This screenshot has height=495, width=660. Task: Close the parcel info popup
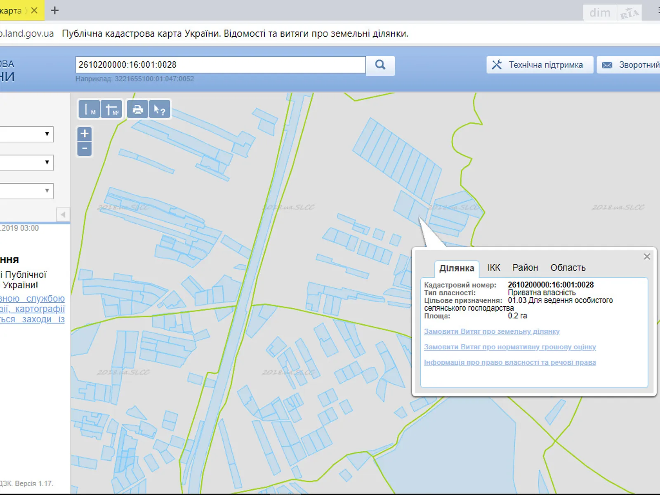(647, 257)
